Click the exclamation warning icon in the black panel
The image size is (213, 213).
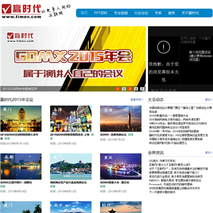[x=163, y=47]
